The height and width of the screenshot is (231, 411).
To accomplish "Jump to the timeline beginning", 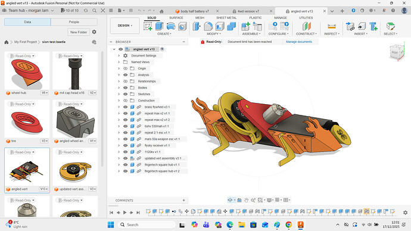I will pyautogui.click(x=111, y=213).
